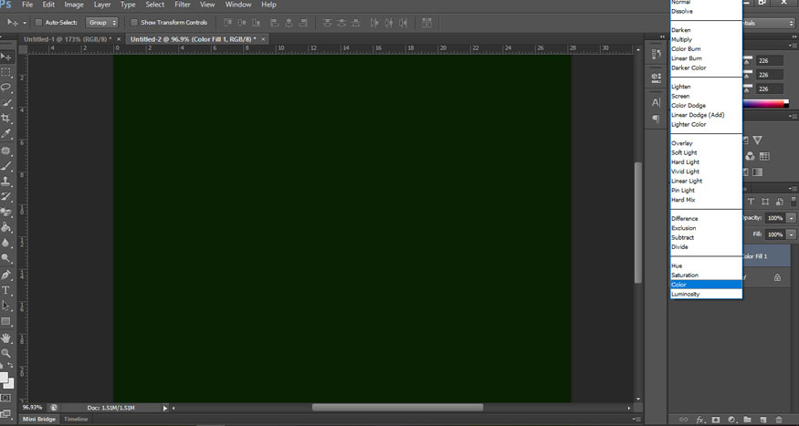Enable the Auto-Select checkbox
Viewport: 799px width, 426px height.
[x=37, y=22]
